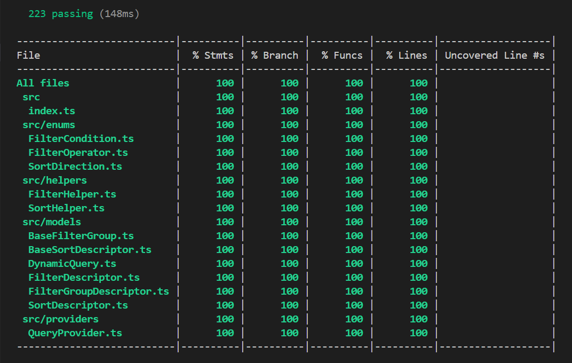Click the "BaseSortDescriptor.ts" file name
Screen dimensions: 572x363
(x=90, y=249)
